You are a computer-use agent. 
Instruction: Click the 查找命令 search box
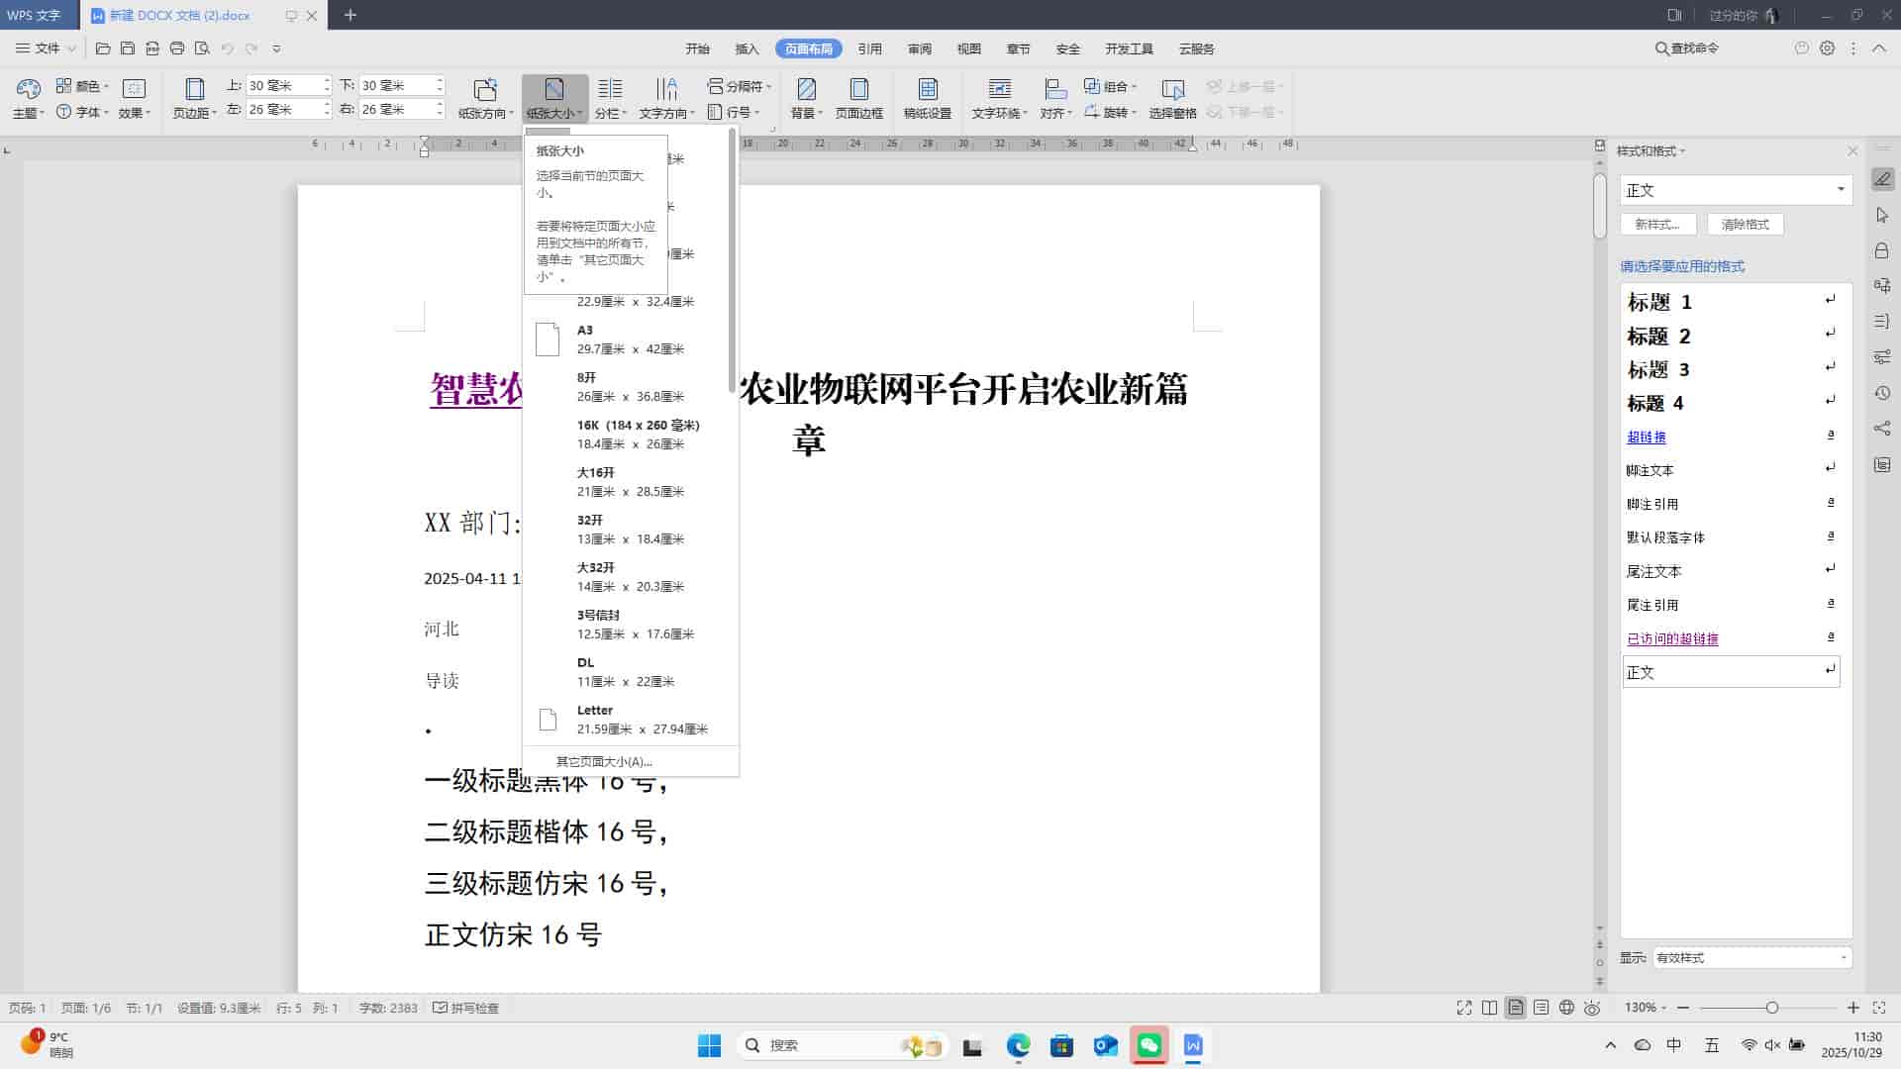click(x=1687, y=49)
